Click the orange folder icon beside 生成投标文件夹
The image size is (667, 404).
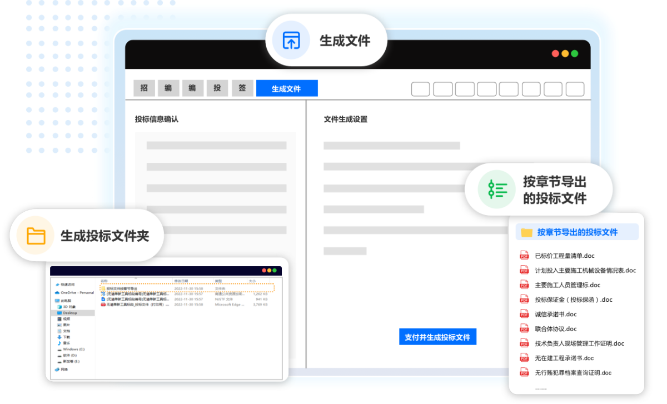pyautogui.click(x=36, y=236)
